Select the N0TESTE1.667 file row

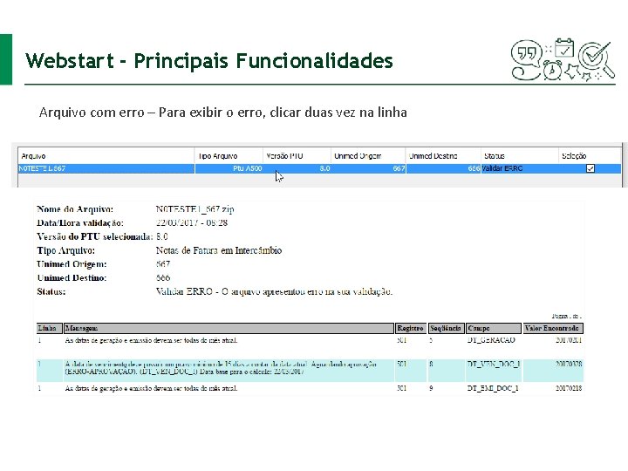pos(319,168)
